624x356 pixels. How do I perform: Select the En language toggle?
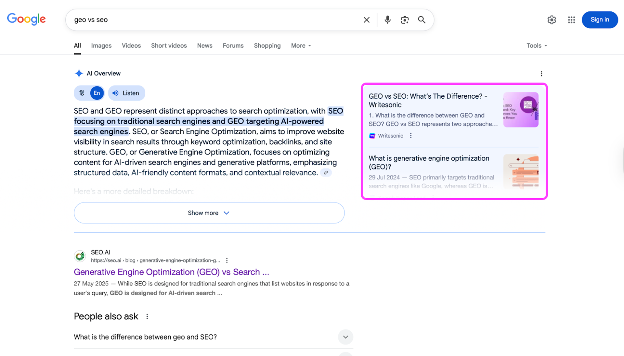pyautogui.click(x=97, y=93)
